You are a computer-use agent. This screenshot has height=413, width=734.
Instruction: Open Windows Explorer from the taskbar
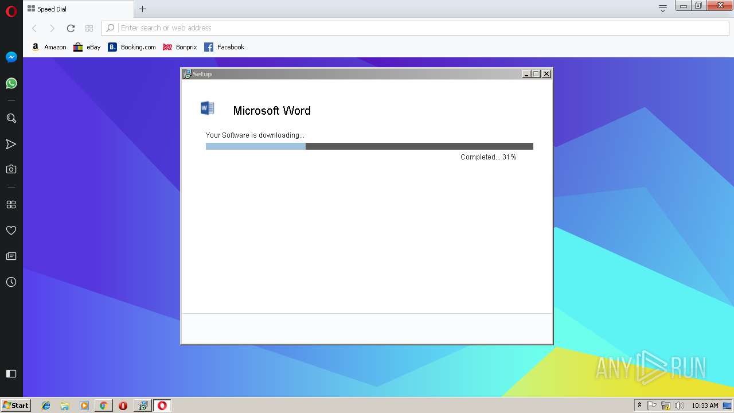tap(65, 406)
